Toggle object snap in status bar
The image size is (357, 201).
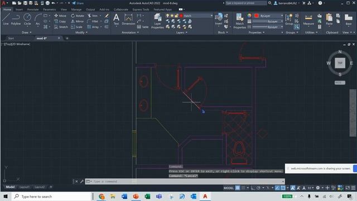[283, 188]
